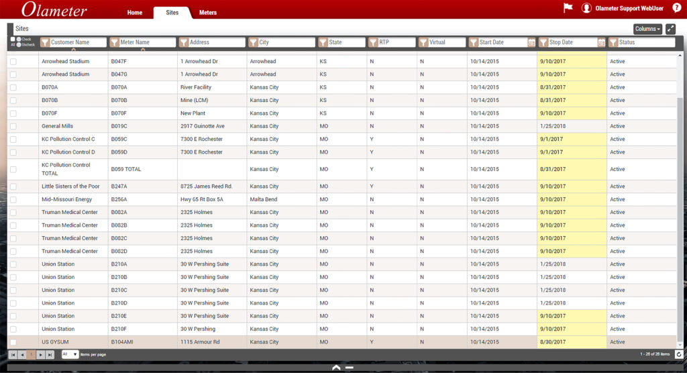Click the user profile avatar icon
This screenshot has width=687, height=373.
pos(586,8)
